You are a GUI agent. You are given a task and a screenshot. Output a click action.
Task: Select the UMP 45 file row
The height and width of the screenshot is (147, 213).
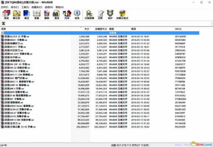point(100,85)
